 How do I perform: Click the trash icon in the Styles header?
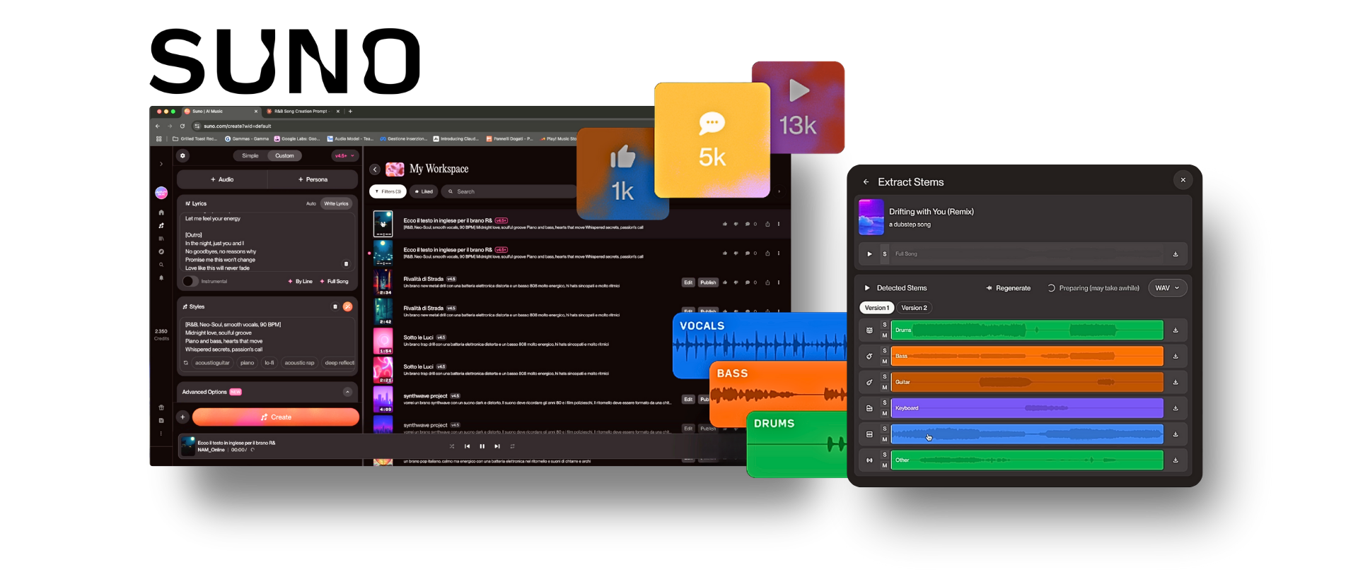[x=335, y=306]
